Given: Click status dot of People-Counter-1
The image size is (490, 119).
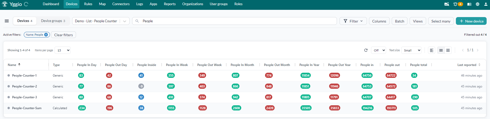Looking at the screenshot, I should (x=9, y=76).
